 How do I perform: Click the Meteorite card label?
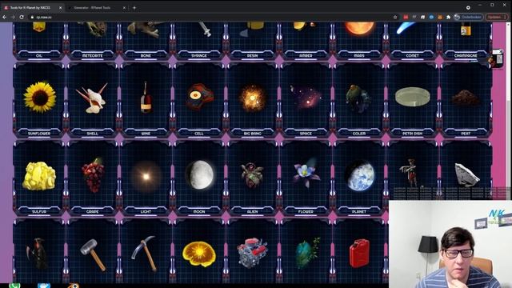[x=93, y=55]
